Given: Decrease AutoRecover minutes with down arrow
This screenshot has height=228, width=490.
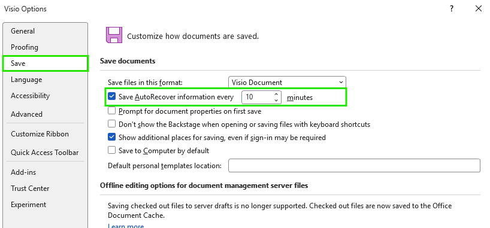Looking at the screenshot, I should (276, 101).
